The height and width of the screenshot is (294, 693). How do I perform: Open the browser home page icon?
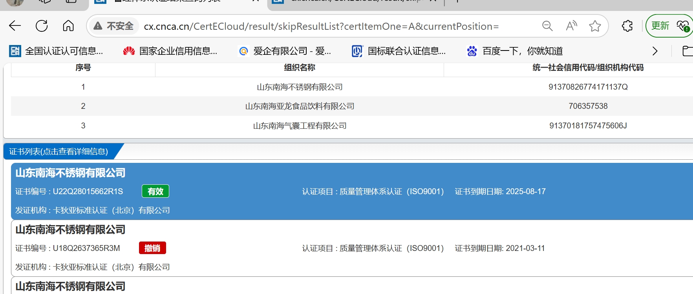tap(68, 26)
